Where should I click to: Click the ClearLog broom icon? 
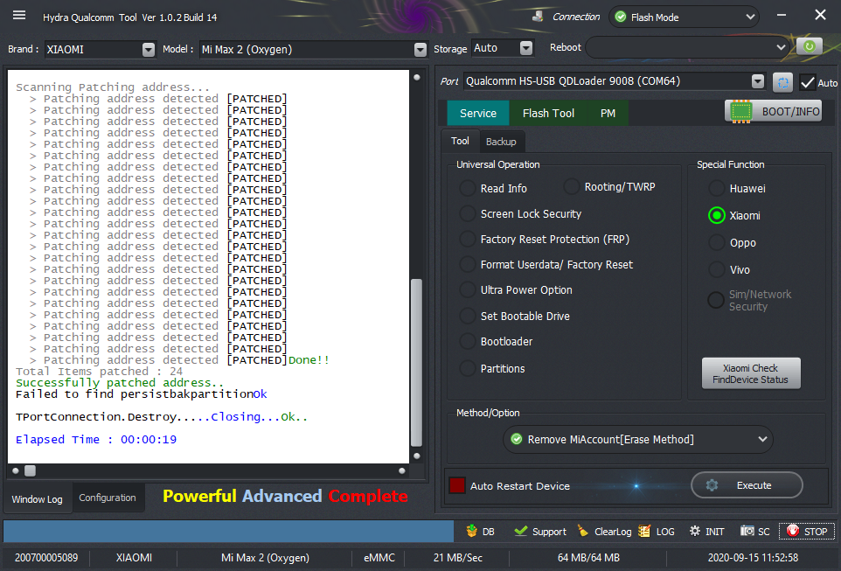click(582, 532)
